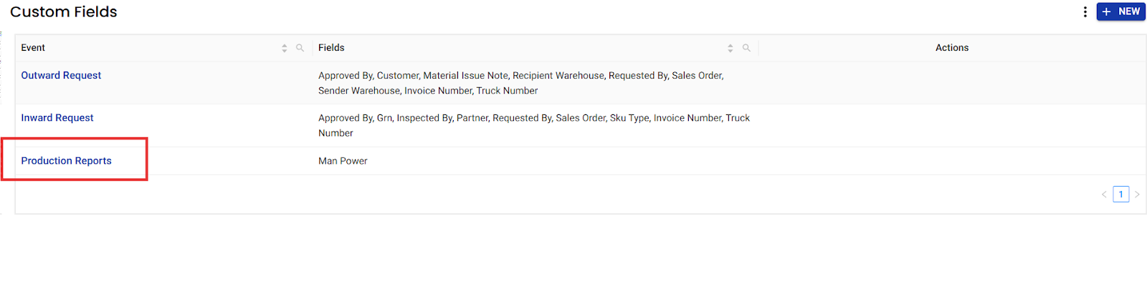Open the Production Reports event

pos(66,161)
